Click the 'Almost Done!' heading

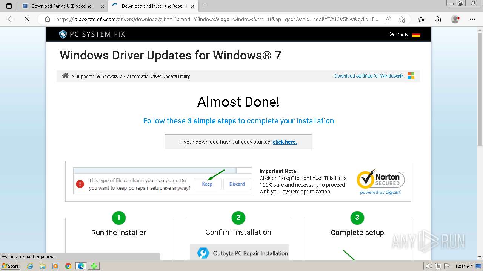coord(238,102)
